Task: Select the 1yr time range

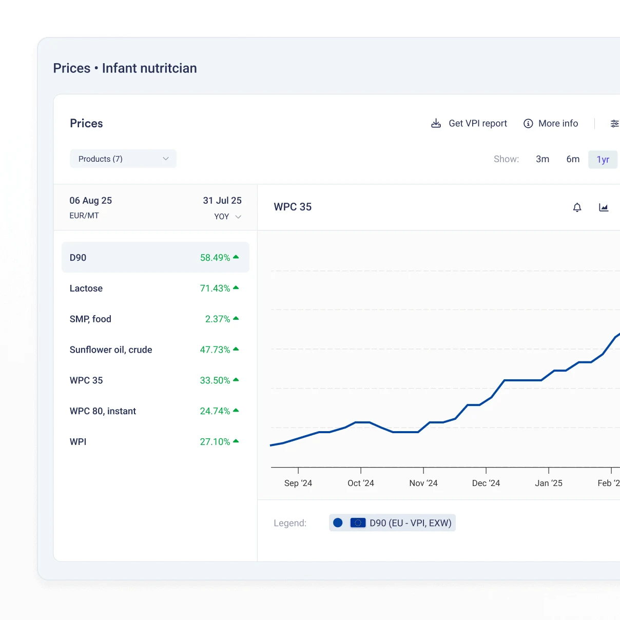Action: (603, 159)
